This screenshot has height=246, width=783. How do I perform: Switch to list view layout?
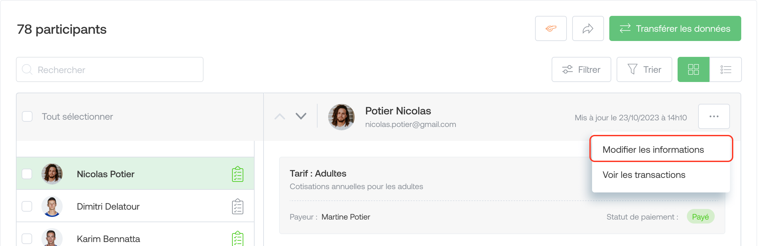coord(726,69)
